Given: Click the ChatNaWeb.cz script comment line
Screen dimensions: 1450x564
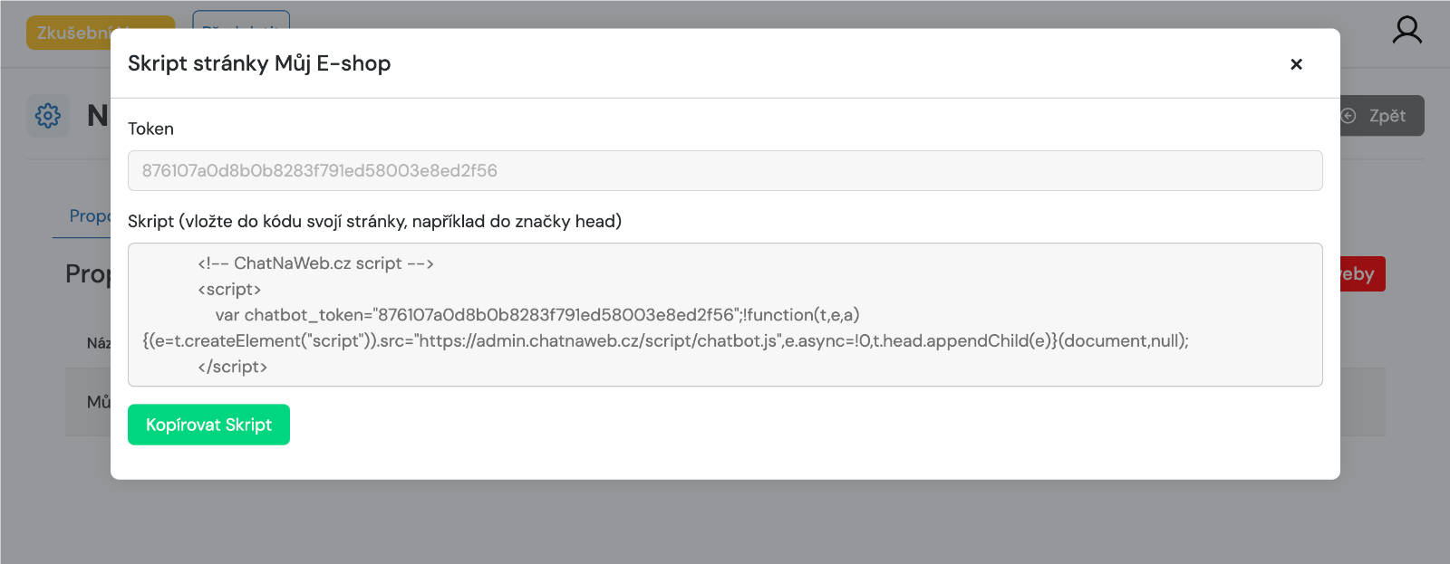Looking at the screenshot, I should 315,263.
